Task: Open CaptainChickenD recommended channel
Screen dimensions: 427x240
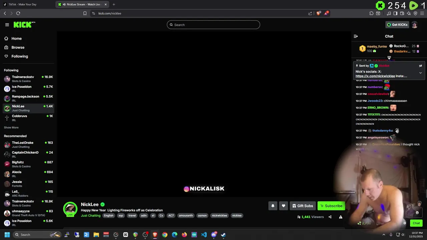Action: (28, 154)
